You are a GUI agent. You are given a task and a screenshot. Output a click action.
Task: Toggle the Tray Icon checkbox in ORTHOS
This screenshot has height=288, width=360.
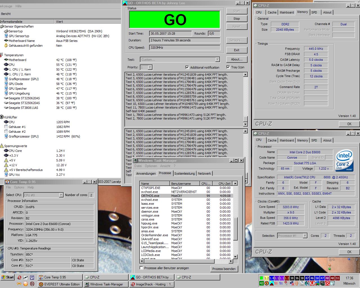pos(228,67)
